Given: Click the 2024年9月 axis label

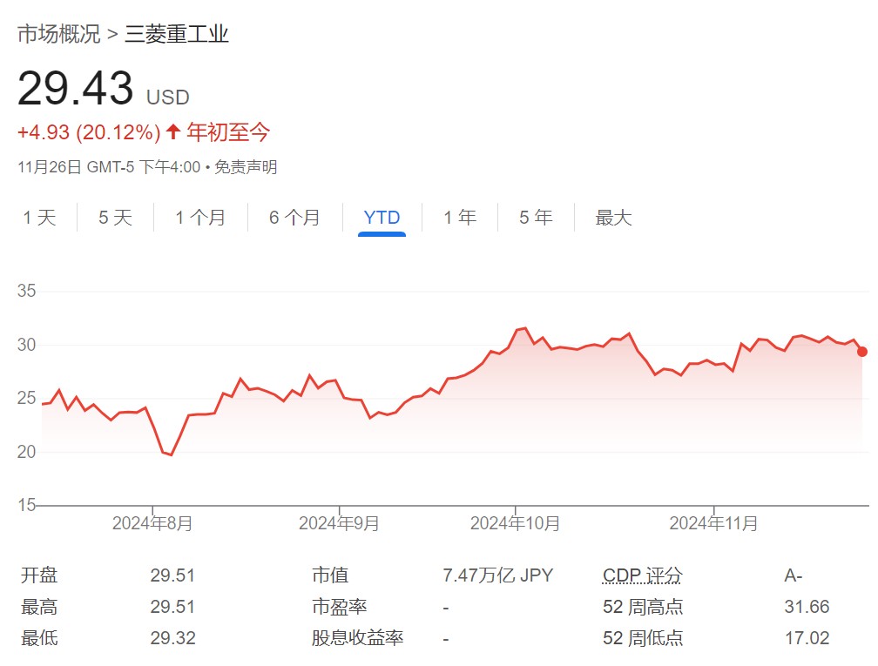Looking at the screenshot, I should [x=339, y=523].
